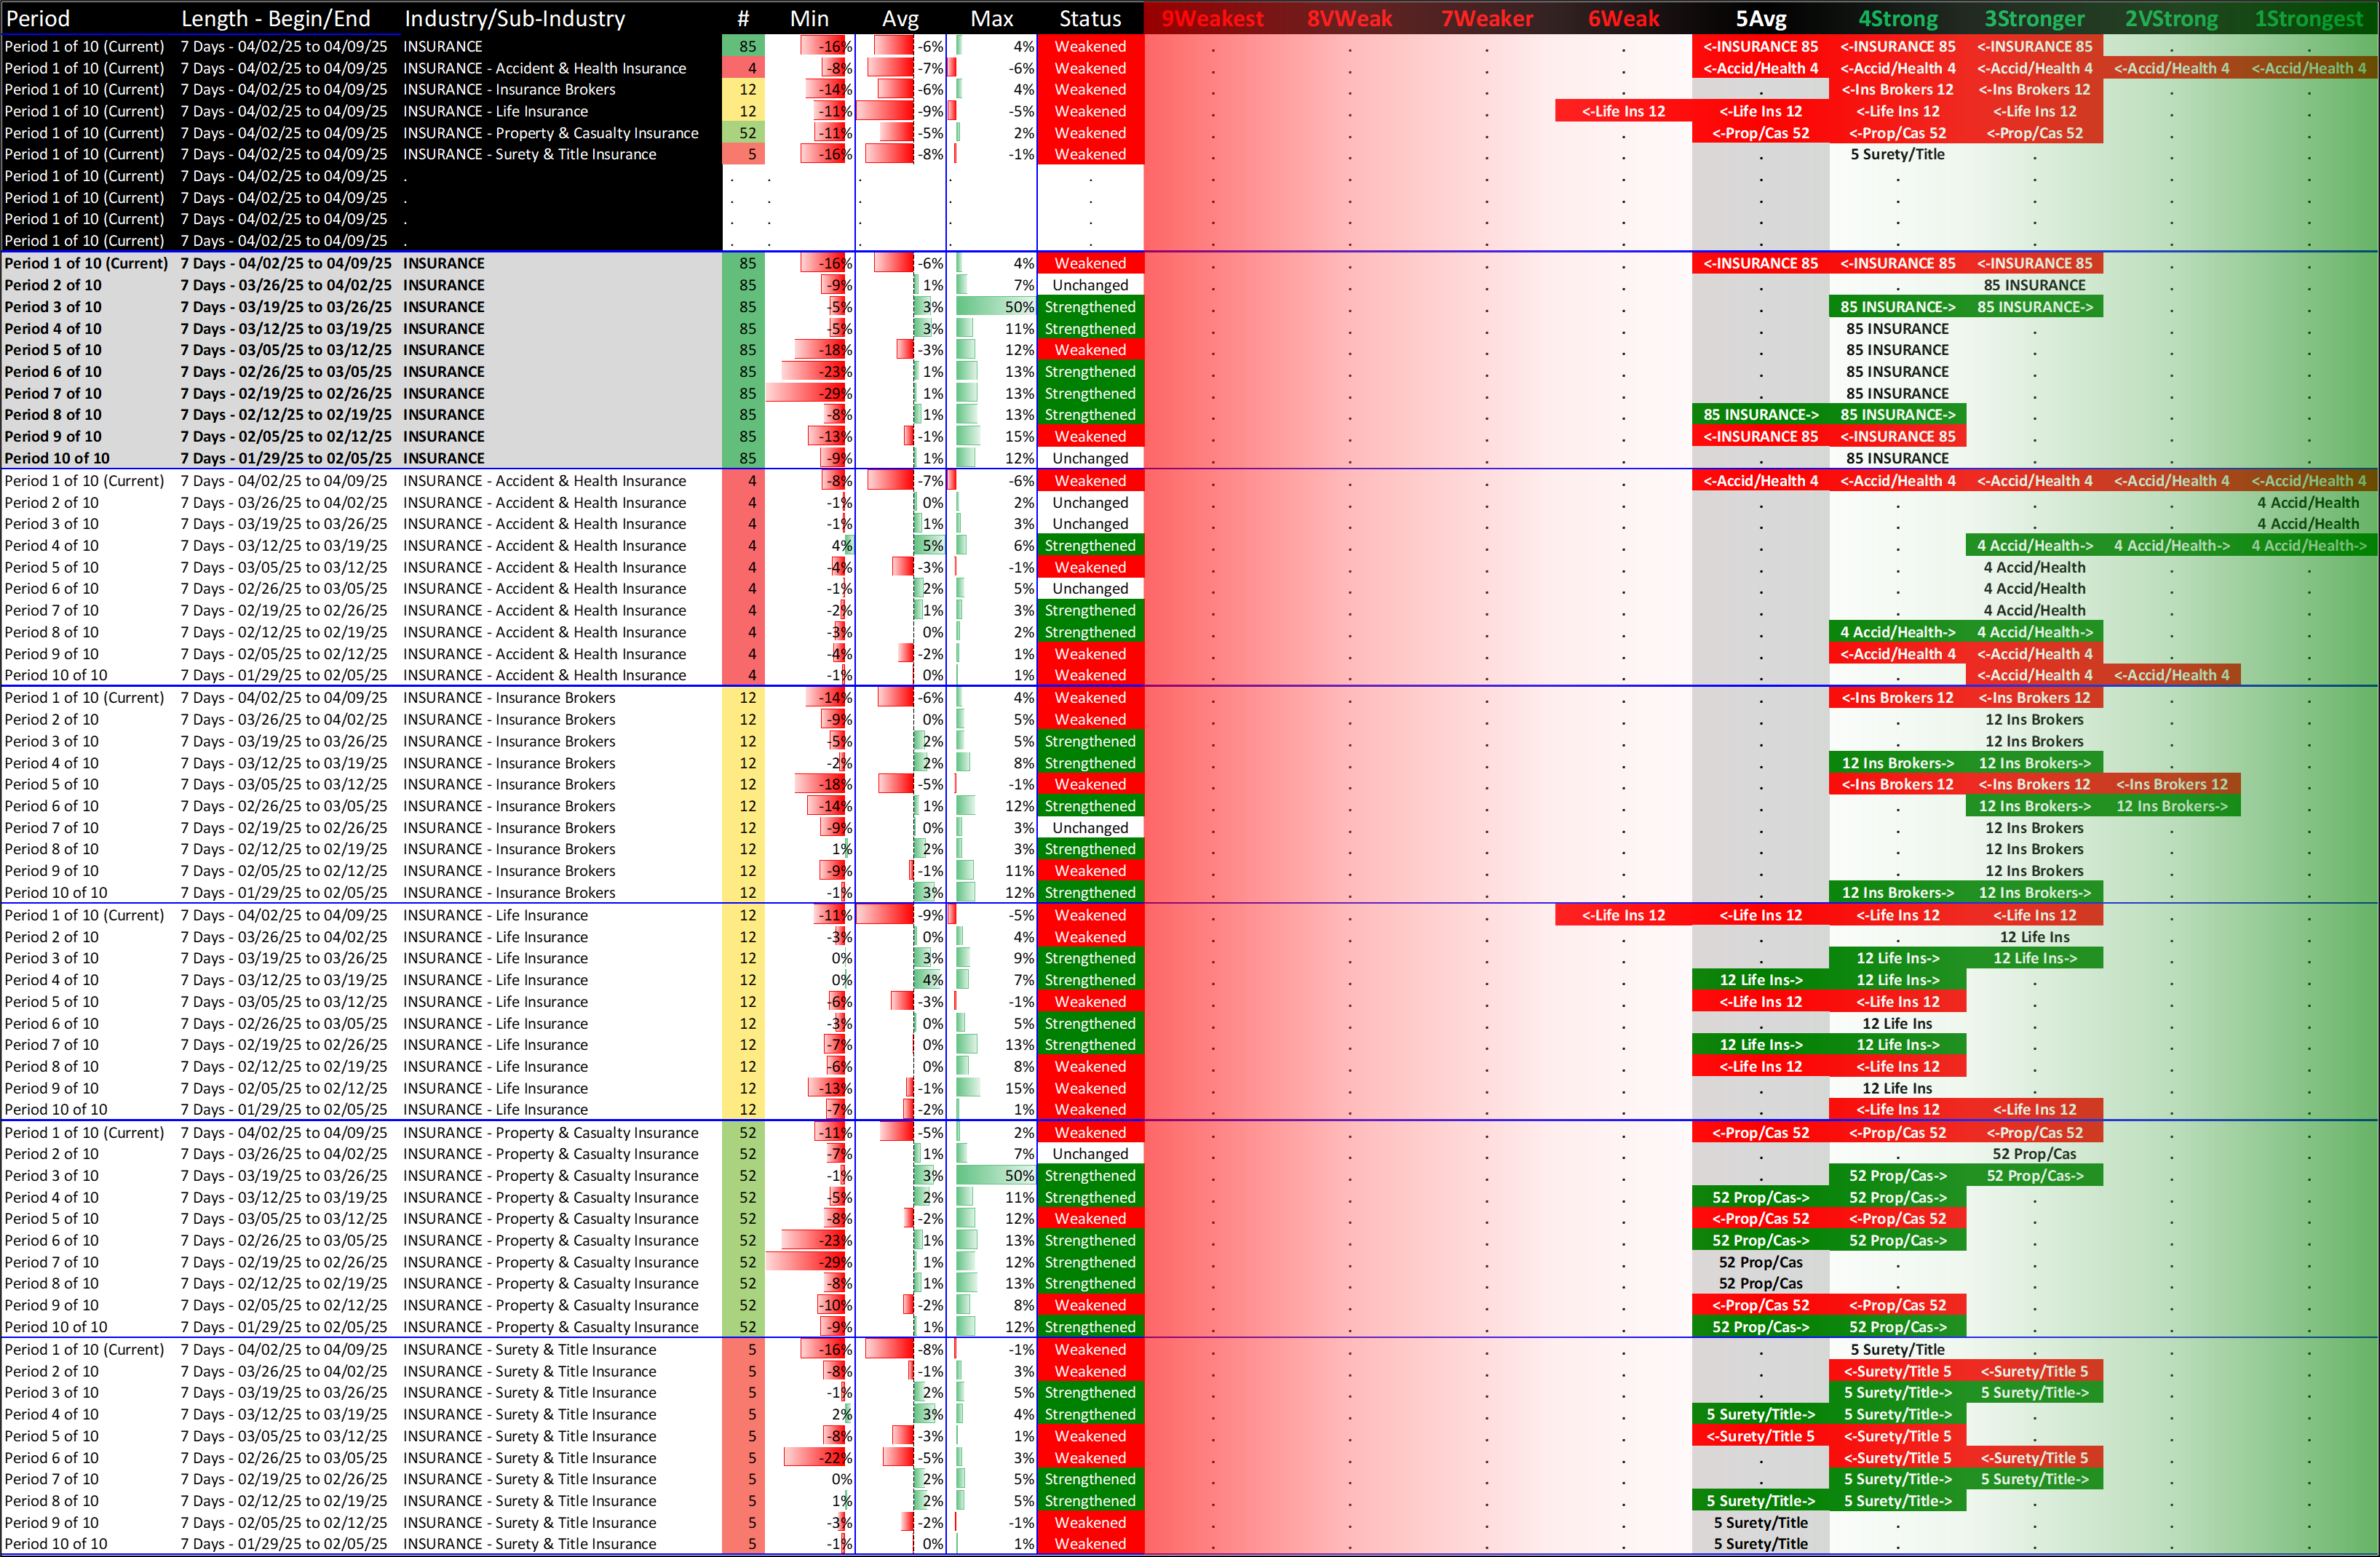
Task: Click 5 Surety/Title cell in top block
Action: (x=1897, y=154)
